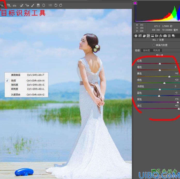
Task: Open the HSL / Grayscale panel icon
Action: tap(148, 36)
